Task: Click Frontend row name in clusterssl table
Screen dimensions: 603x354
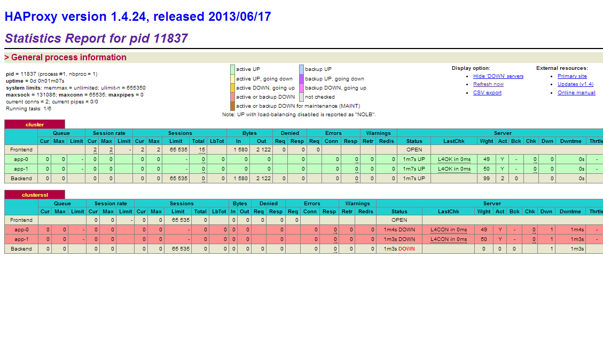Action: click(x=21, y=220)
